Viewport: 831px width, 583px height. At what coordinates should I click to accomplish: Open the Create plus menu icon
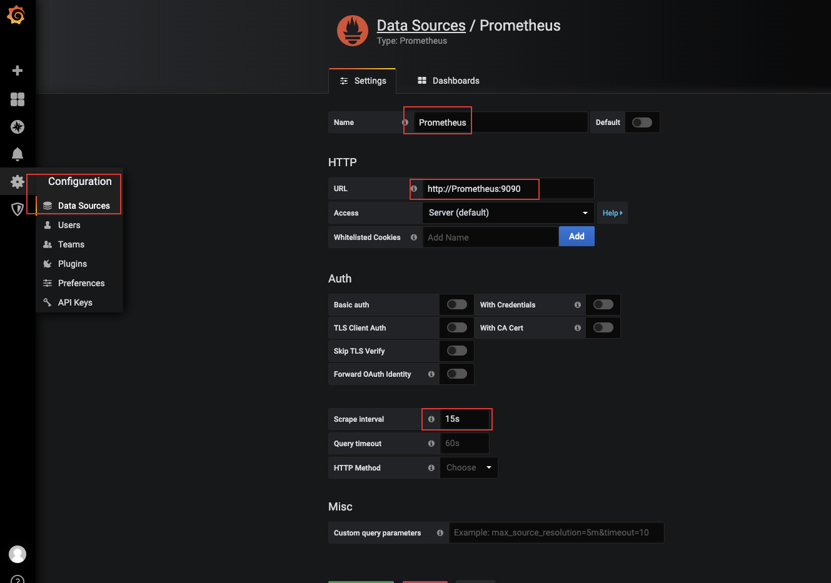pyautogui.click(x=18, y=71)
